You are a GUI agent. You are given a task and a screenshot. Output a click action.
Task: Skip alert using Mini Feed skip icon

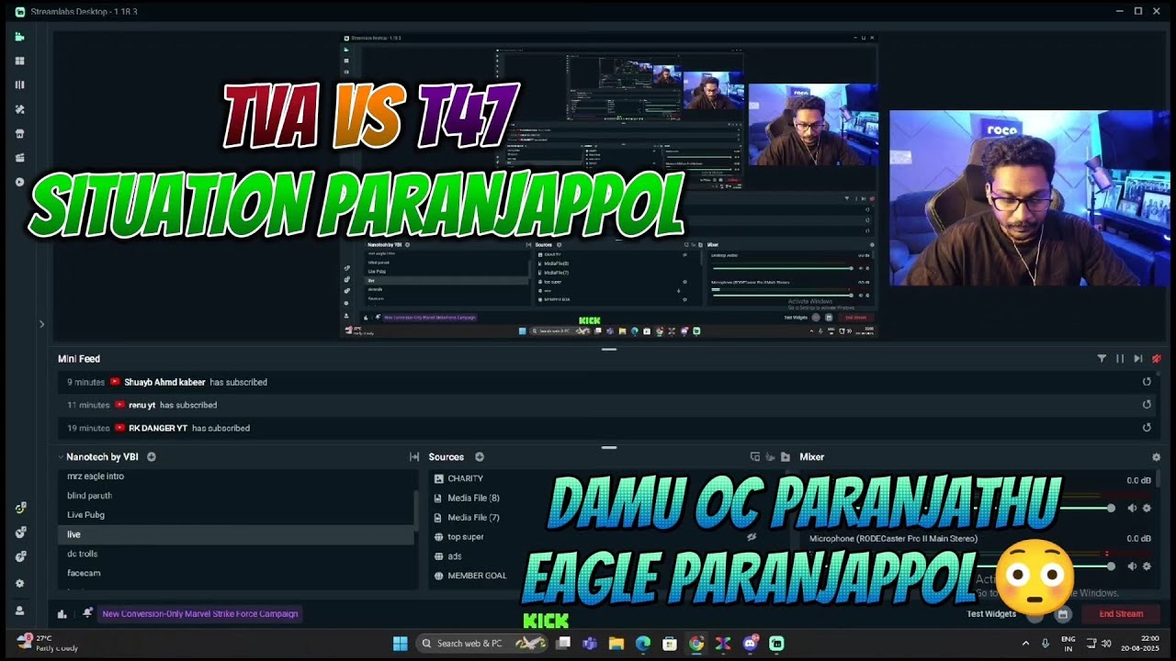pos(1138,359)
